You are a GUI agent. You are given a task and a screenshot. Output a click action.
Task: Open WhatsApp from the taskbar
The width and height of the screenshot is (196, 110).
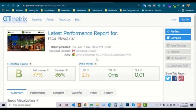pos(92,105)
